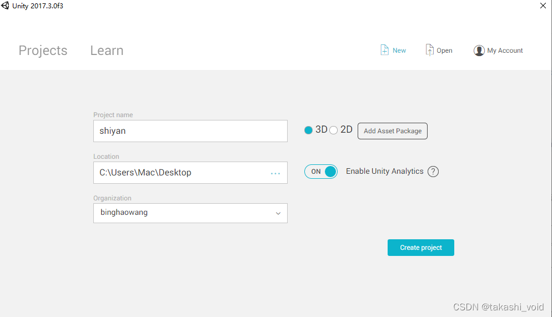This screenshot has height=317, width=552.
Task: Open the My Account text link
Action: point(505,51)
